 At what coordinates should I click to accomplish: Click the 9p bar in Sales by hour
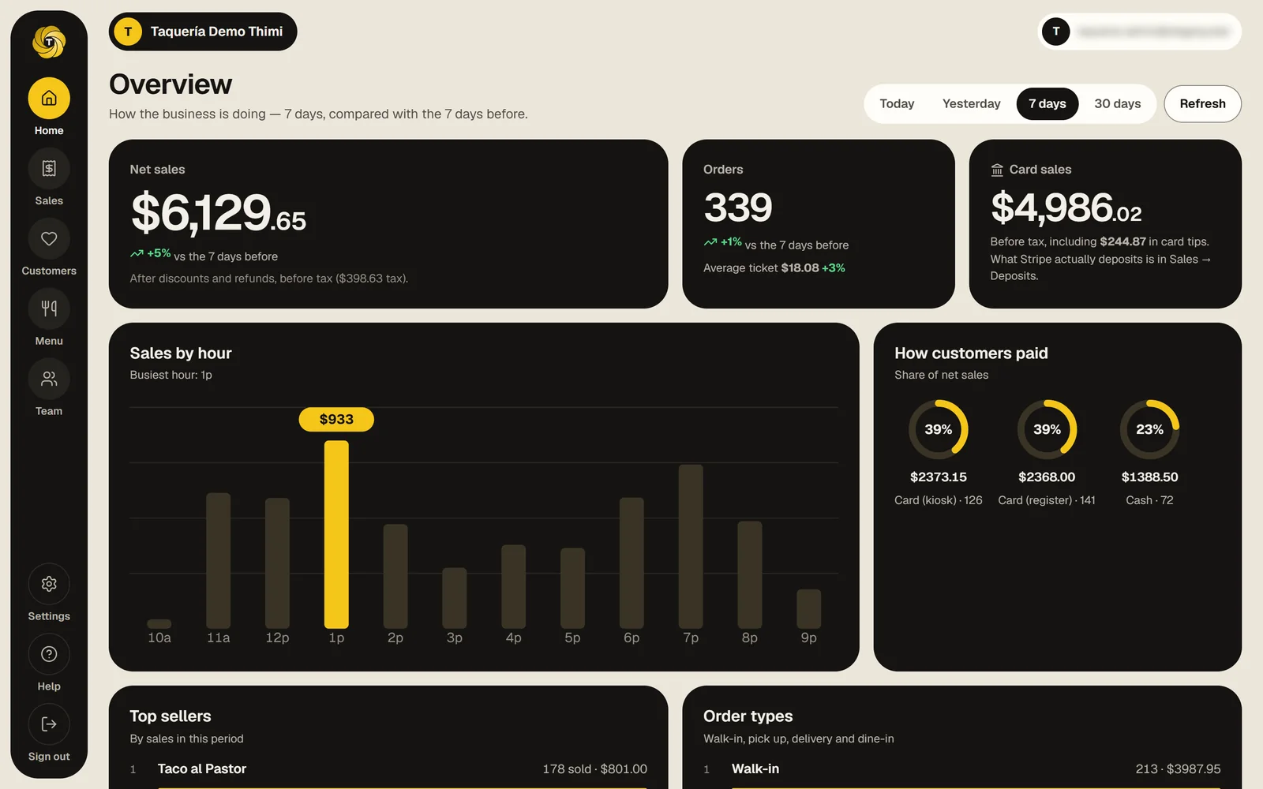click(x=809, y=609)
